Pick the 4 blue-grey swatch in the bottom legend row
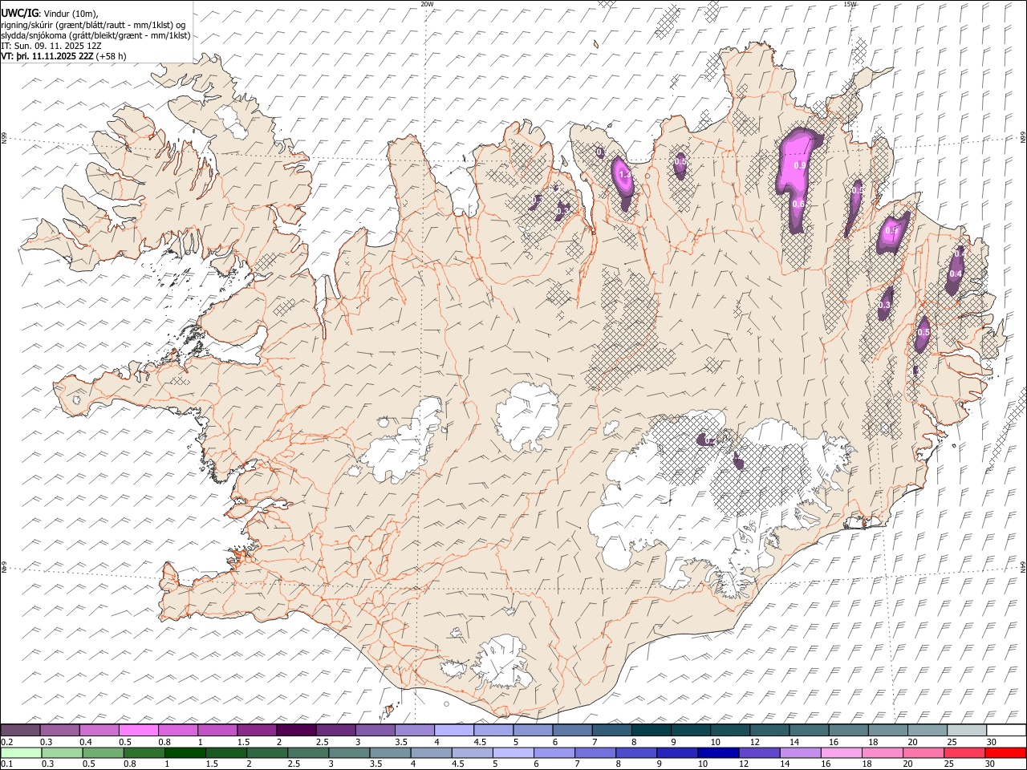 click(x=431, y=752)
